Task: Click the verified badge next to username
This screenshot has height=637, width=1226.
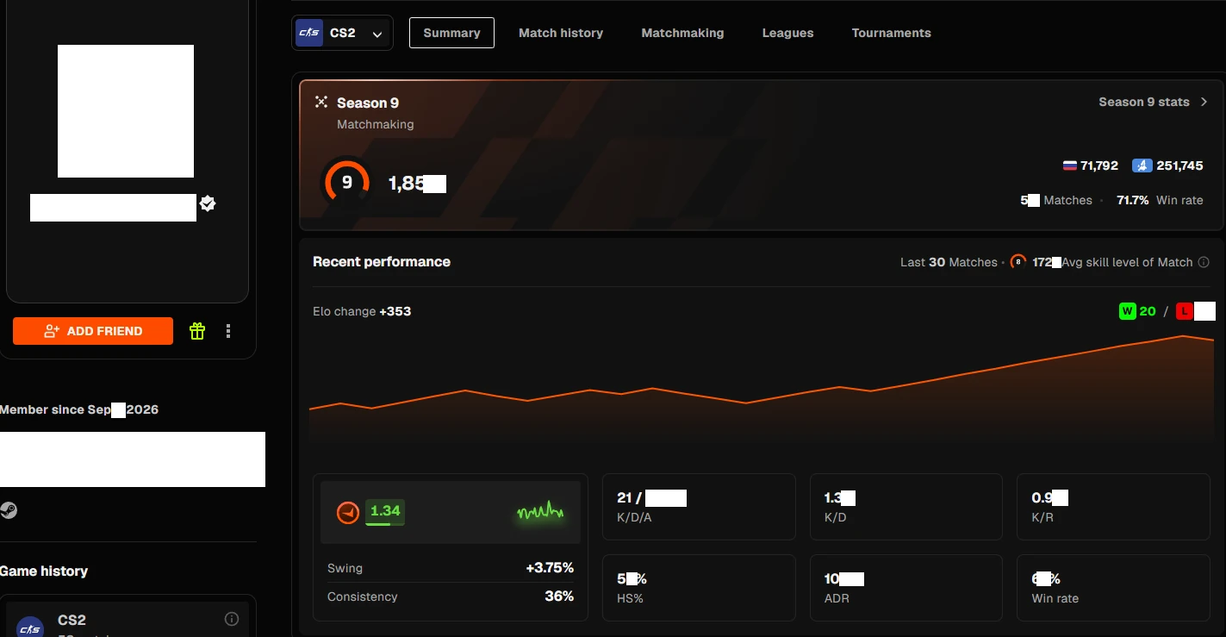Action: point(208,204)
